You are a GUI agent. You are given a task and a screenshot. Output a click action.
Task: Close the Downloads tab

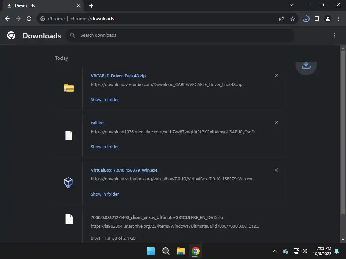coord(78,6)
